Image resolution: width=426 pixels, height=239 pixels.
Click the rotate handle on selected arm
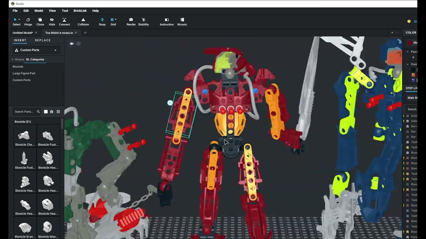pyautogui.click(x=170, y=103)
